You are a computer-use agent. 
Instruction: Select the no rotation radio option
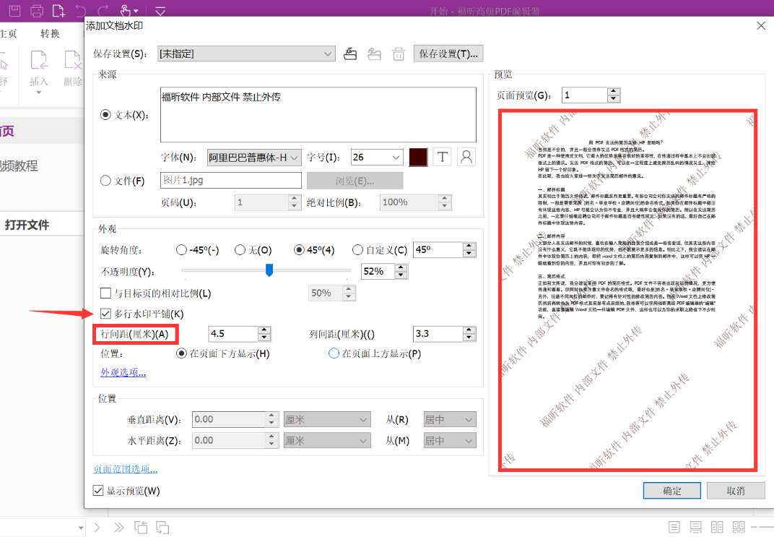(240, 250)
